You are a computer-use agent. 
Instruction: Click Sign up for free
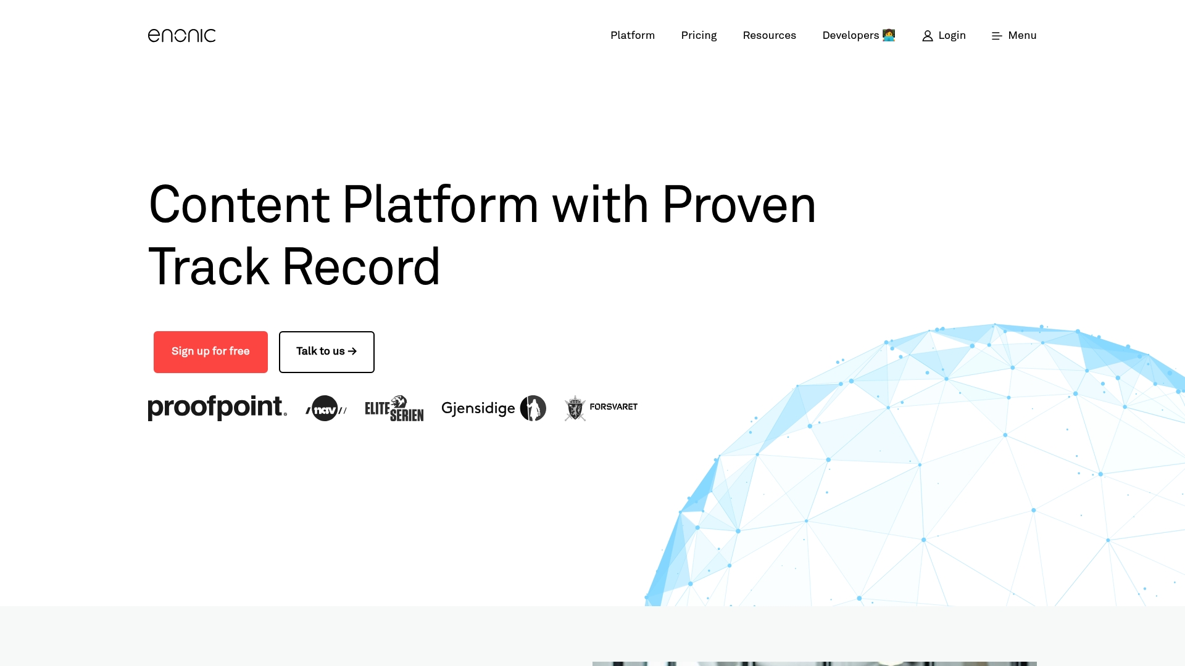210,351
